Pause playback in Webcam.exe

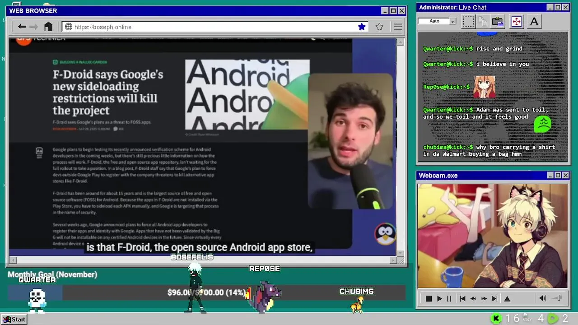(449, 298)
